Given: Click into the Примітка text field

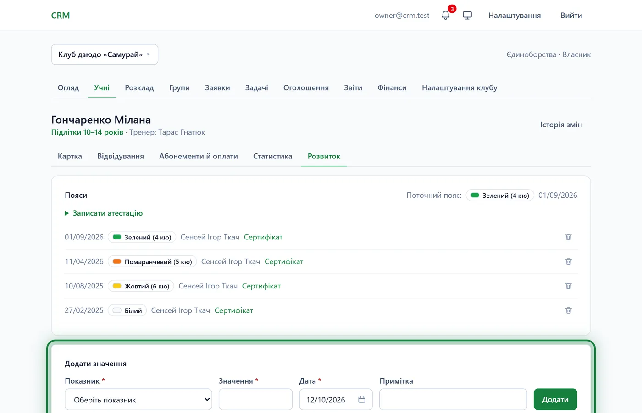Looking at the screenshot, I should click(x=453, y=400).
